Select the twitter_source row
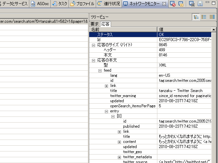 (x=150, y=162)
